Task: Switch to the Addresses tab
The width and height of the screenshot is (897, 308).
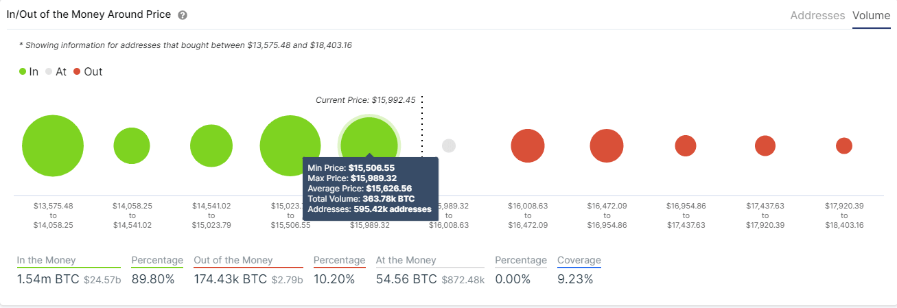Action: pos(817,15)
